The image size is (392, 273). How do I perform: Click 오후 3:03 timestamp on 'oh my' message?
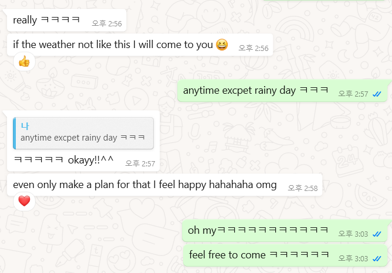[353, 234]
